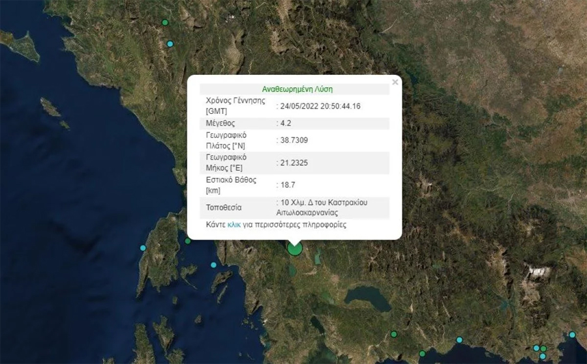The width and height of the screenshot is (587, 364).
Task: Select green marker left of popup's bottom corner
Action: 188,241
